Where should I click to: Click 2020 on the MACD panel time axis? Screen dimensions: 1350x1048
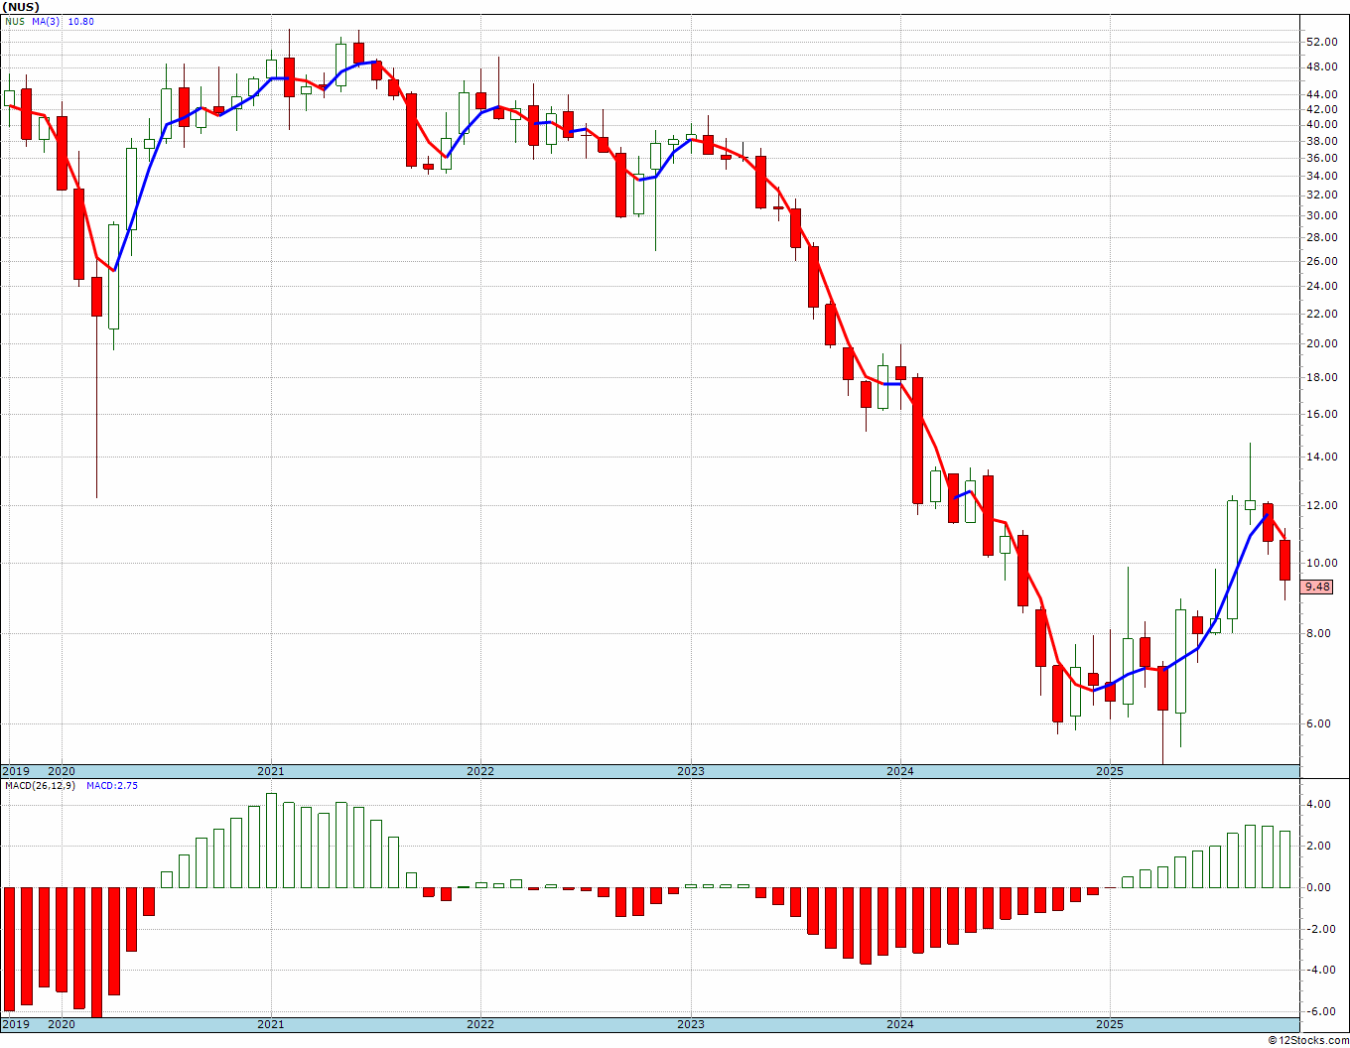coord(62,1024)
